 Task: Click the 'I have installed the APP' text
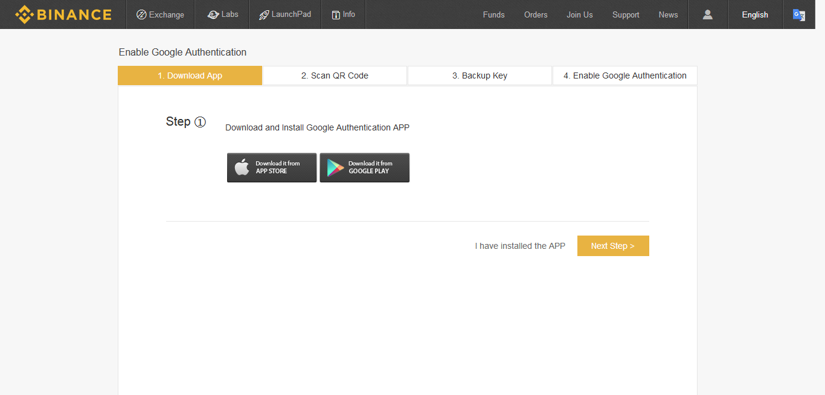click(520, 246)
